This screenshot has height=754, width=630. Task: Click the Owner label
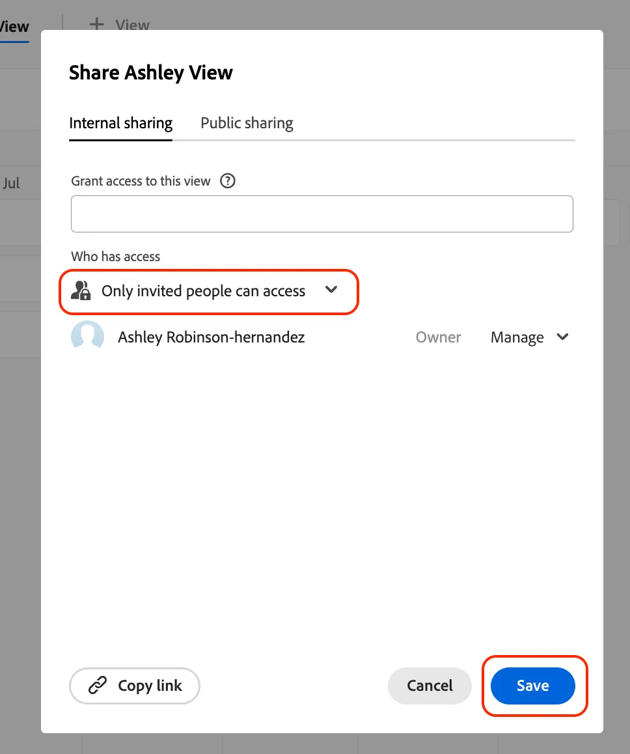[x=438, y=337]
